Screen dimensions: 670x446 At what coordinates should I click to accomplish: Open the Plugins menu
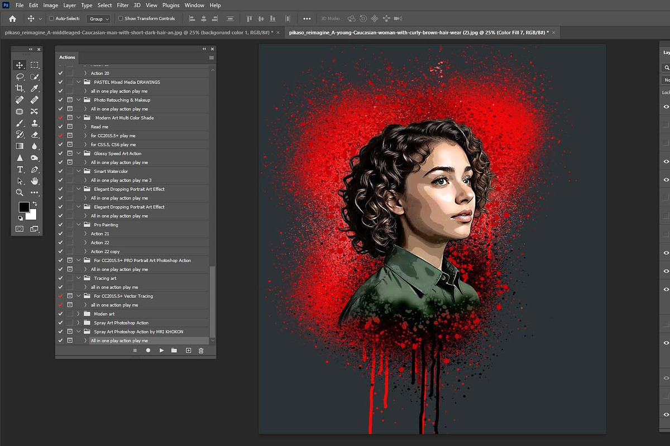tap(171, 5)
